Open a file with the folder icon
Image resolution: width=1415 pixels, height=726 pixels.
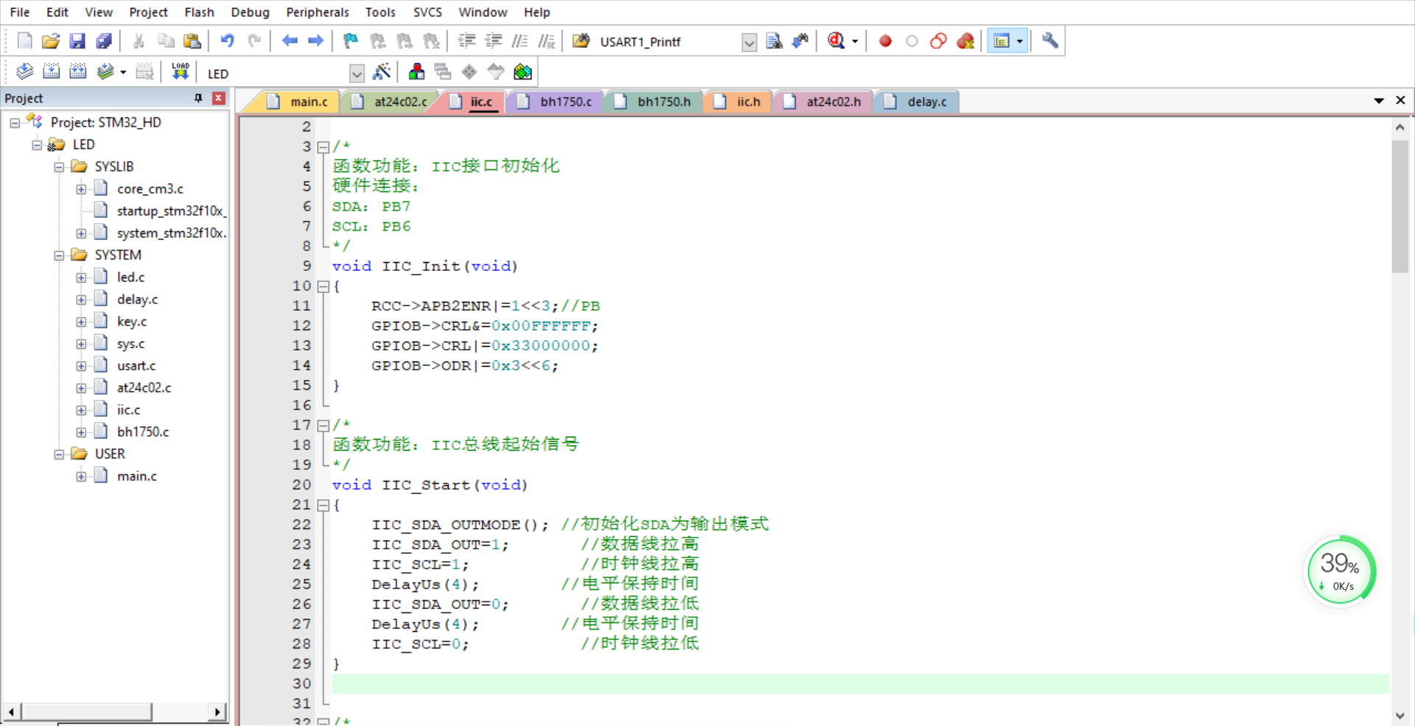coord(51,41)
